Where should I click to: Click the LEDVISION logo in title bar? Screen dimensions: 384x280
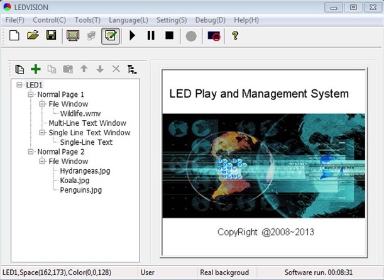tap(7, 7)
